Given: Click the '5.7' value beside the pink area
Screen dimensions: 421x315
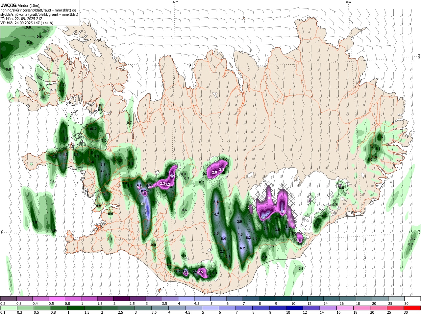Looking at the screenshot, I should click(x=149, y=186).
